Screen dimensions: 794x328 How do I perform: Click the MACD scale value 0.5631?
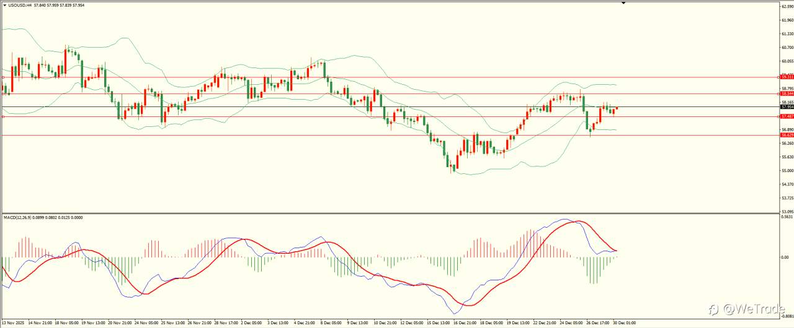[788, 217]
